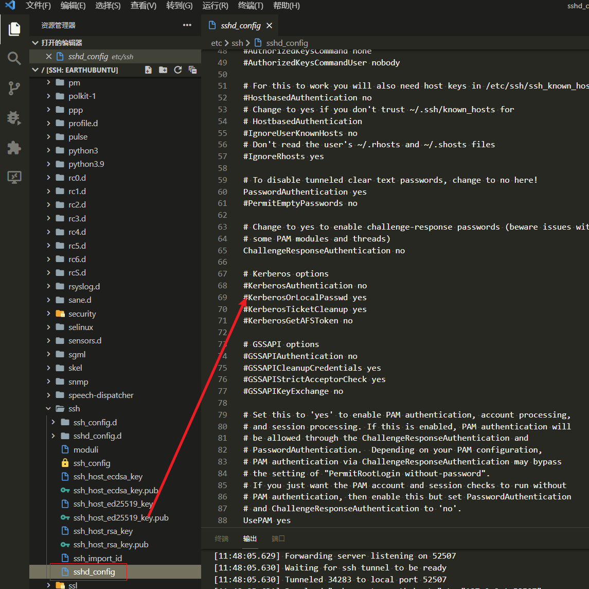Collapse the ssh folder
589x589 pixels.
(74, 409)
